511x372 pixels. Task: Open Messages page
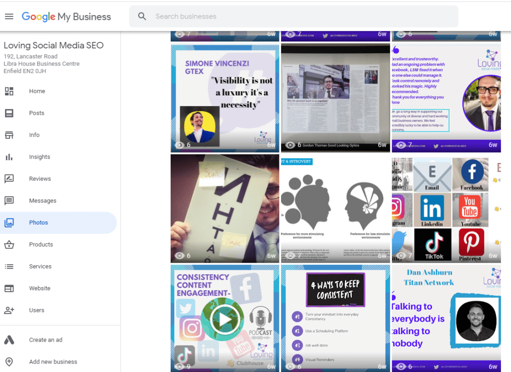(43, 201)
